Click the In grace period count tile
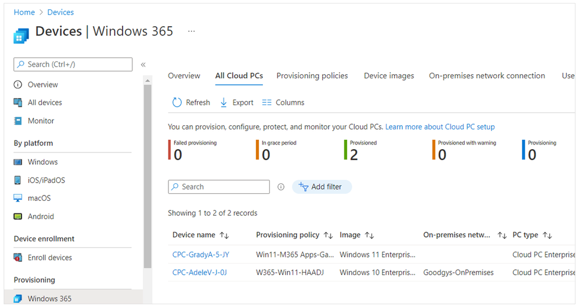Image resolution: width=580 pixels, height=308 pixels. click(x=276, y=150)
